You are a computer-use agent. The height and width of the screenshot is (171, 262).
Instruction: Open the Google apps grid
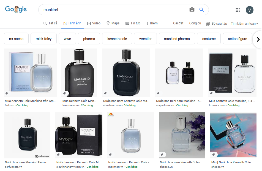pos(238,10)
